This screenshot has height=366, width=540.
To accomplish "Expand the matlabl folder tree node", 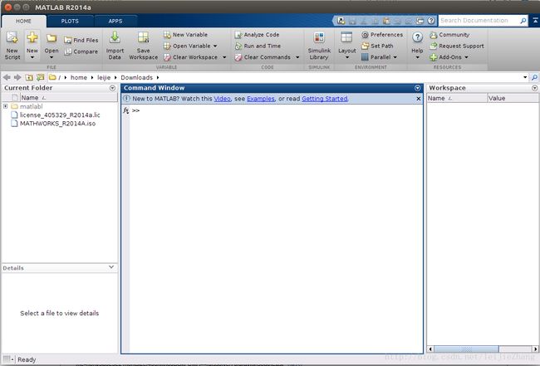I will click(6, 106).
